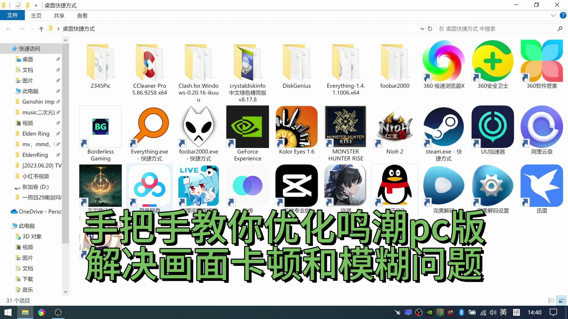This screenshot has width=568, height=319.
Task: Click sidebar scrollbar down arrow
Action: click(65, 292)
